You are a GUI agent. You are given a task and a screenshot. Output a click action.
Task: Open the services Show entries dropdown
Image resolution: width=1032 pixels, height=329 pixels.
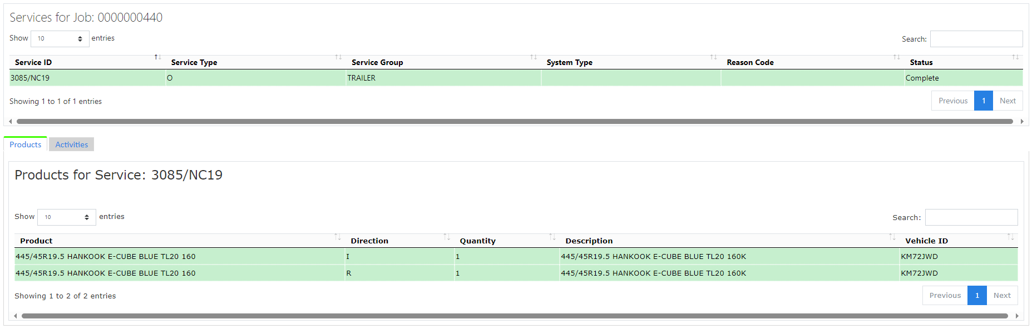point(60,38)
